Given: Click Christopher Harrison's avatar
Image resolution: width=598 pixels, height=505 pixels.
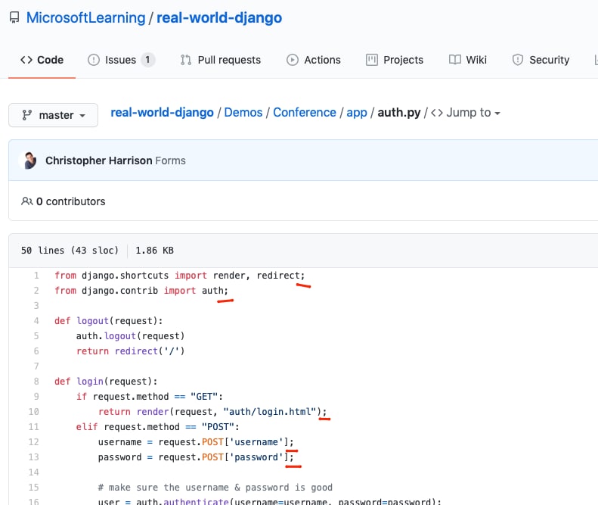Looking at the screenshot, I should [x=29, y=161].
